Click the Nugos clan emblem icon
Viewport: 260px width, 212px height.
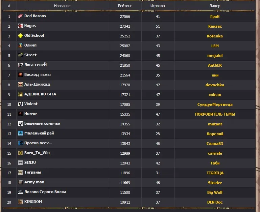click(x=21, y=26)
